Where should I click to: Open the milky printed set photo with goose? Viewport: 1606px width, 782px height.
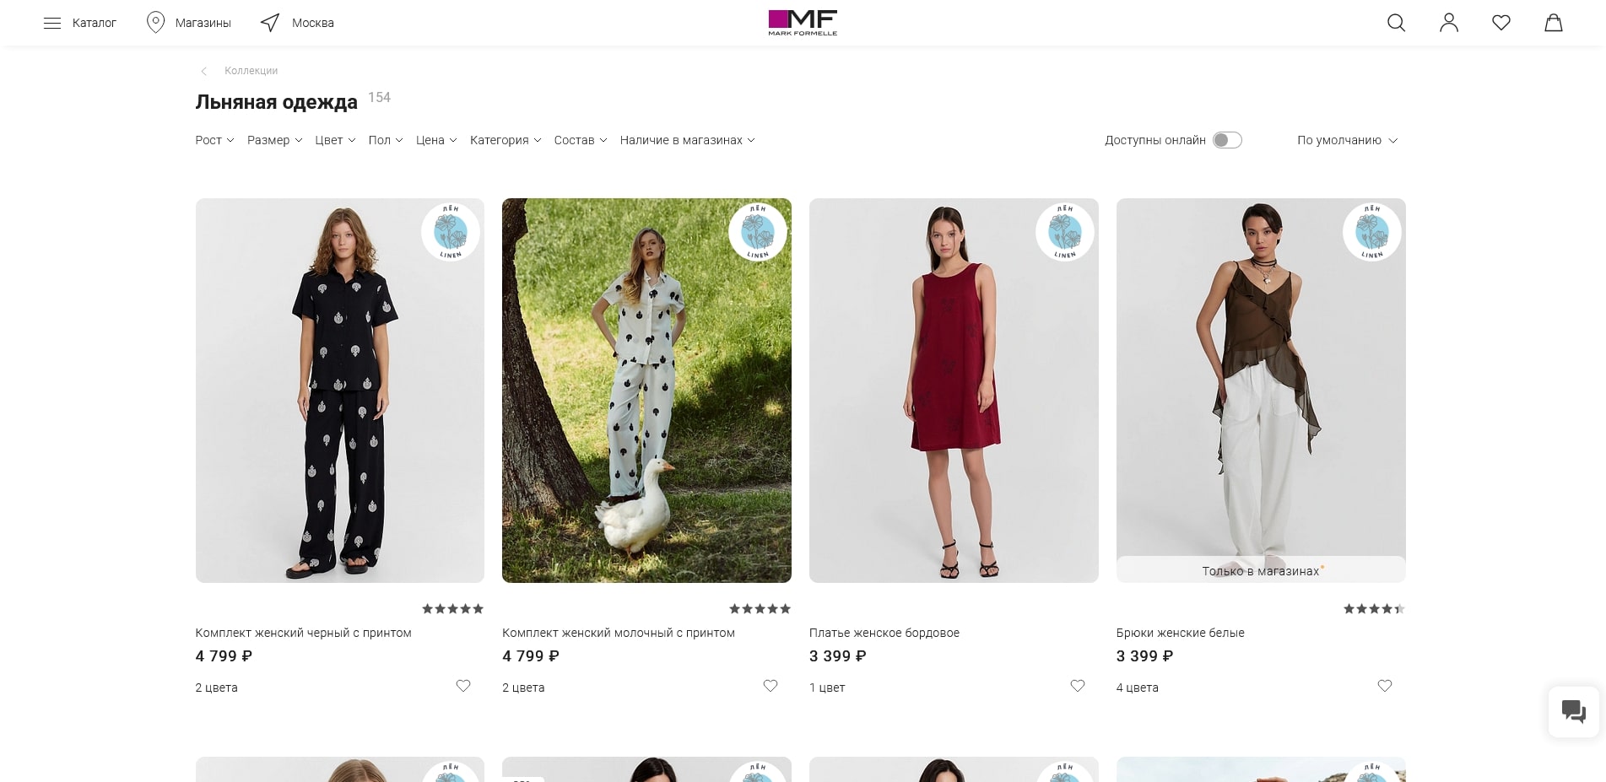(x=646, y=390)
